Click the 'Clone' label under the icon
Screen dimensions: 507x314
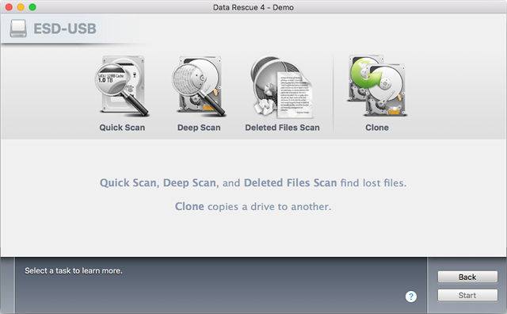pyautogui.click(x=377, y=128)
